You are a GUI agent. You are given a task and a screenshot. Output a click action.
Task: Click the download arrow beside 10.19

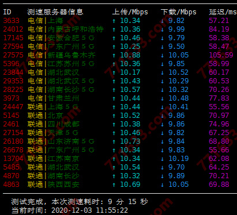(162, 159)
